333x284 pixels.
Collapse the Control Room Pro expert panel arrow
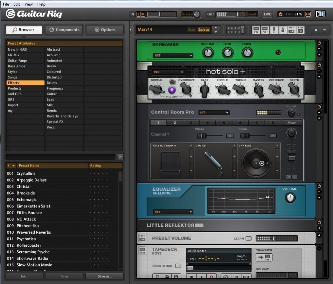point(319,118)
